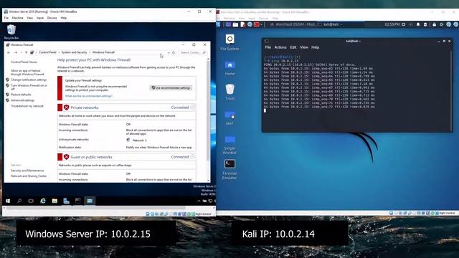The image size is (459, 258).
Task: Click Kali panel file manager icon
Action: [x=235, y=24]
